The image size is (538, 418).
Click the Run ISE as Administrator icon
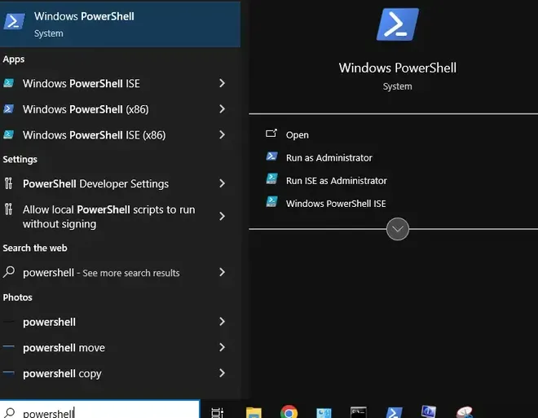coord(271,178)
